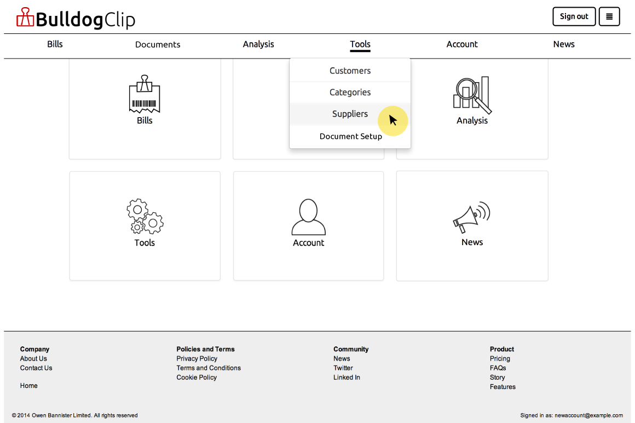
Task: Click the Analysis tile label
Action: pyautogui.click(x=472, y=120)
